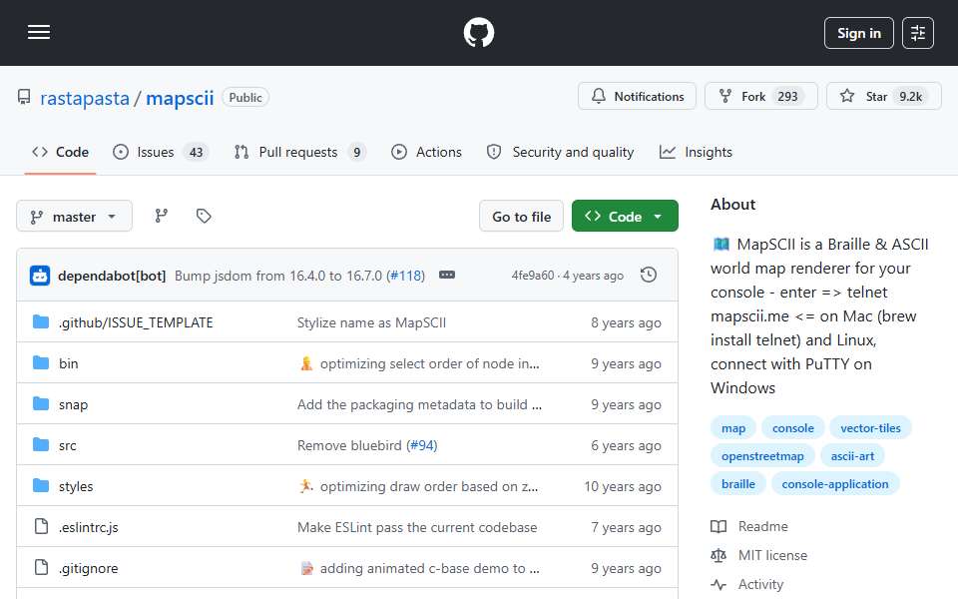Click folder icon beside styles
Viewport: 958px width, 599px height.
[41, 486]
